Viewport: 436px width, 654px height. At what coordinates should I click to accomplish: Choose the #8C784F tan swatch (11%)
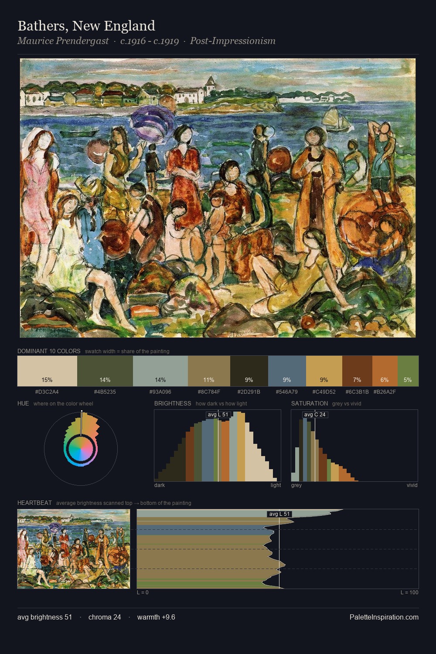[x=209, y=371]
